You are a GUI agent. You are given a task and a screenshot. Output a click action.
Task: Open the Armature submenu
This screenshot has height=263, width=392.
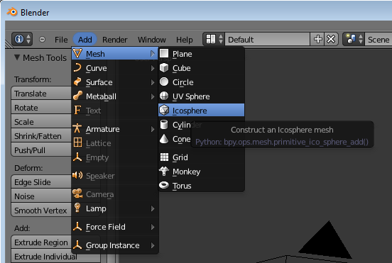click(115, 129)
